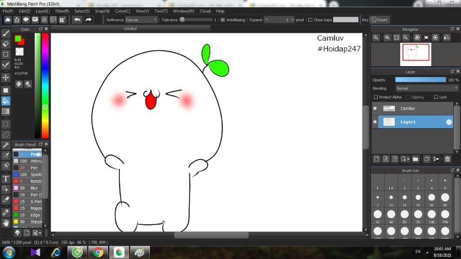Enable Lock checkbox for layer
The width and height of the screenshot is (461, 259).
pos(436,97)
